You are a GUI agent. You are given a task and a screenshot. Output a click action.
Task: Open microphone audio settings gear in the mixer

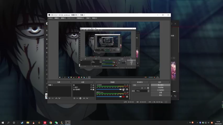127,97
